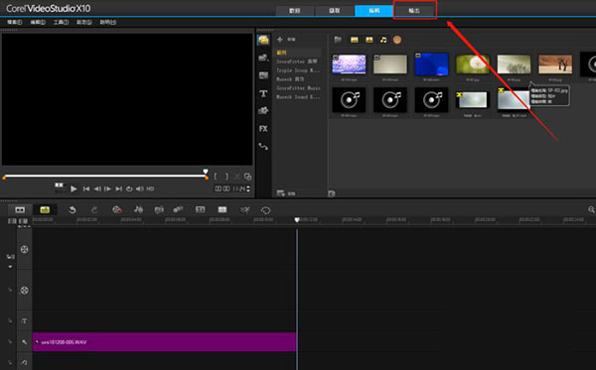Click the plus Add folder button

point(285,39)
